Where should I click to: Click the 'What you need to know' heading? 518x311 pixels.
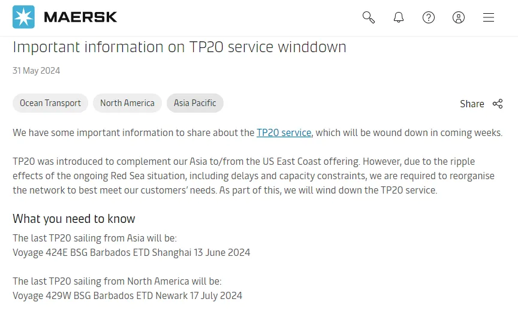[74, 219]
